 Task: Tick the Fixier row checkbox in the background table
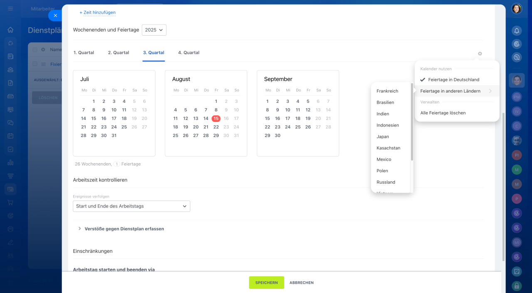pos(35,64)
